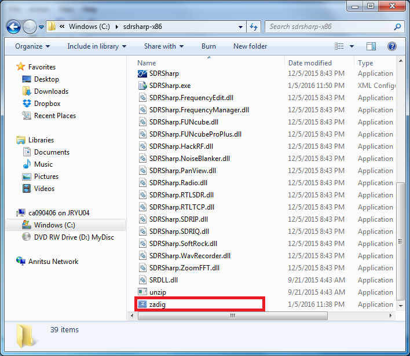Click the scroll-right arrow of file list

pos(390,315)
